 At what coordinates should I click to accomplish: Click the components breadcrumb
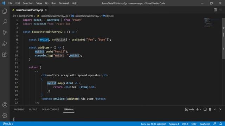pyautogui.click(x=26, y=16)
